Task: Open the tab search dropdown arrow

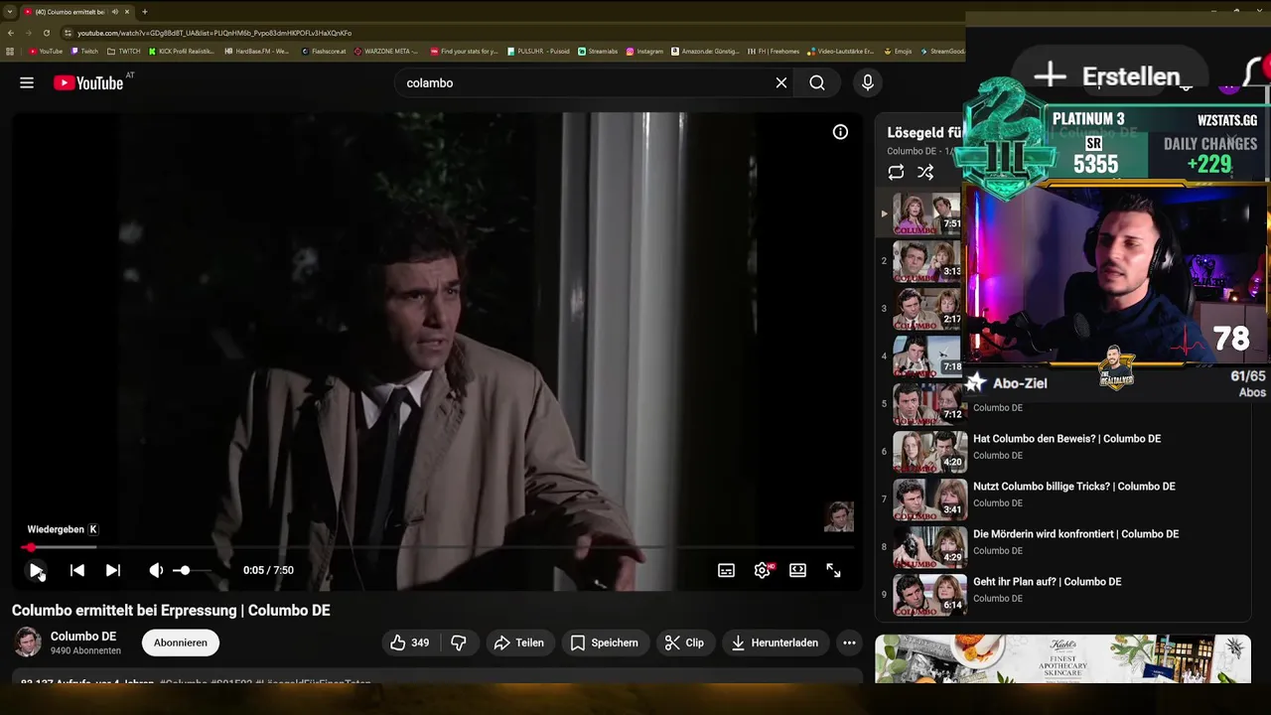Action: [x=9, y=12]
